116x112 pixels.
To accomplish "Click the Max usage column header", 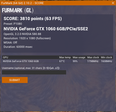I will (x=79, y=57).
